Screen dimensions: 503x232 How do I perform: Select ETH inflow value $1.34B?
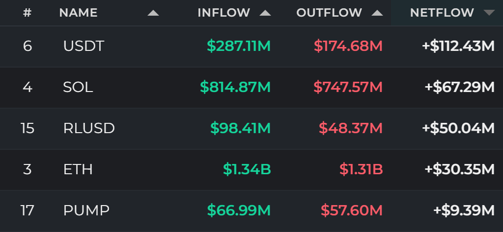pyautogui.click(x=247, y=169)
